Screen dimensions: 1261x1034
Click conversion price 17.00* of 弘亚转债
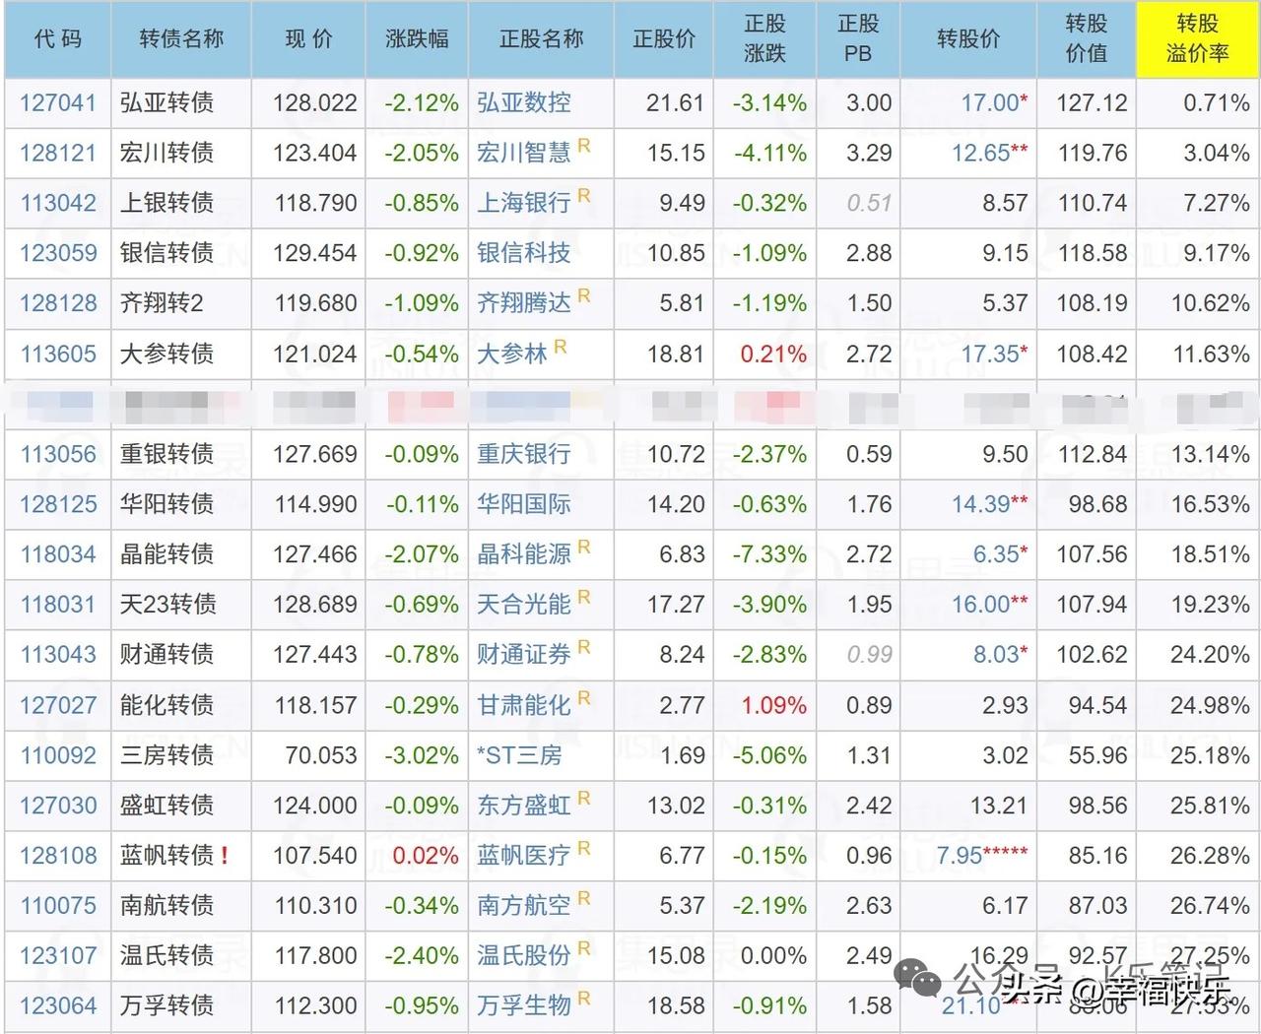click(995, 102)
